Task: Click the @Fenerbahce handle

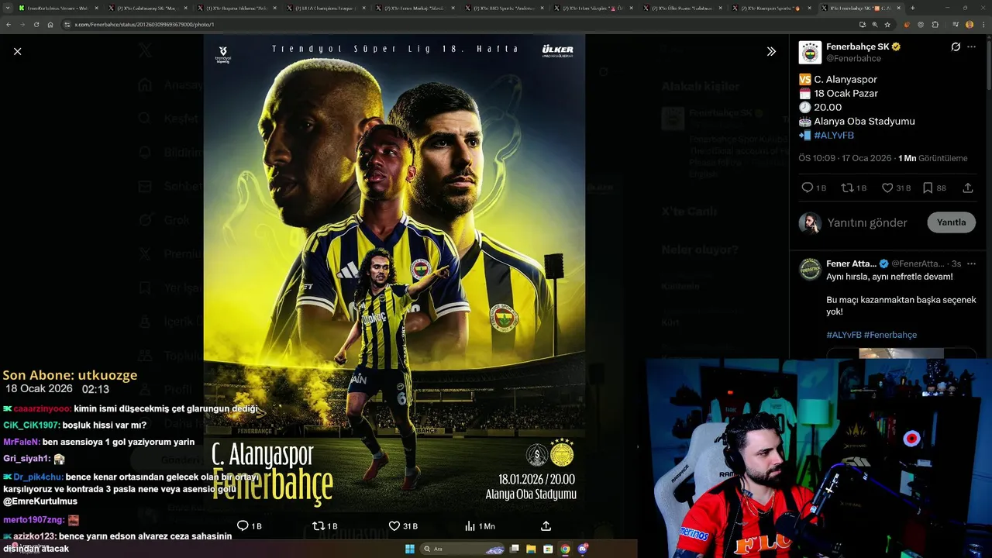Action: [x=853, y=58]
